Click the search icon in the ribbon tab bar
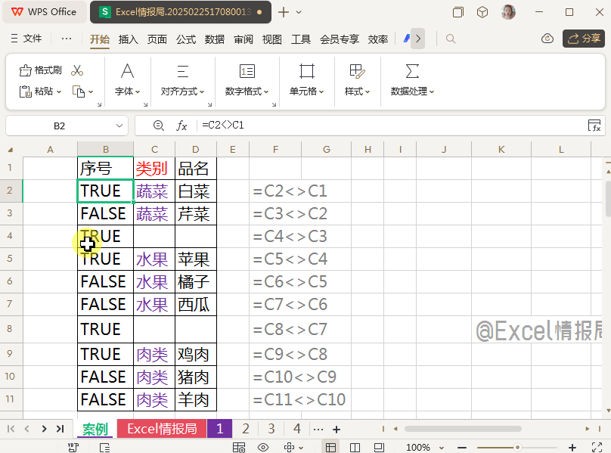This screenshot has width=611, height=453. (x=451, y=39)
